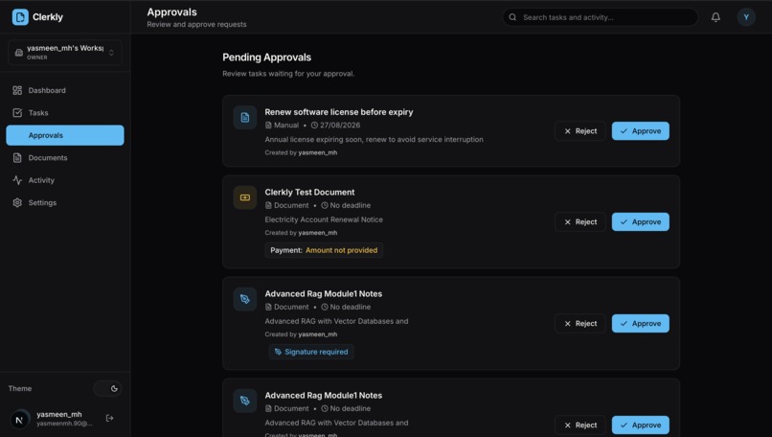The width and height of the screenshot is (772, 437).
Task: Toggle the dark theme switch
Action: (x=108, y=388)
